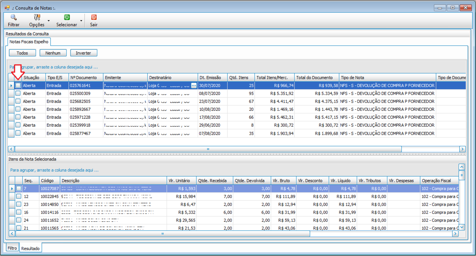Image resolution: width=476 pixels, height=256 pixels.
Task: Select total value R$ 5.334,59 cell
Action: coord(317,93)
